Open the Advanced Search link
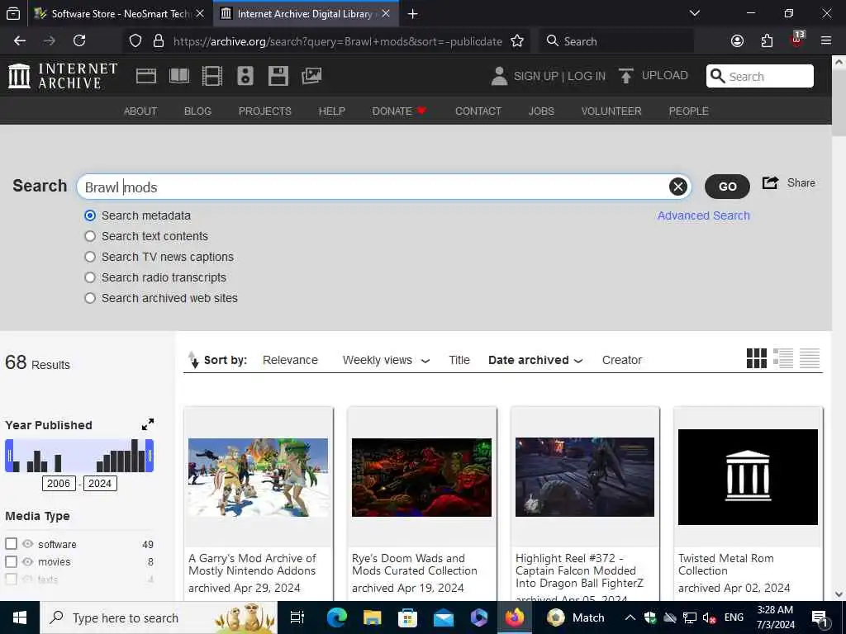846x634 pixels. click(x=703, y=215)
